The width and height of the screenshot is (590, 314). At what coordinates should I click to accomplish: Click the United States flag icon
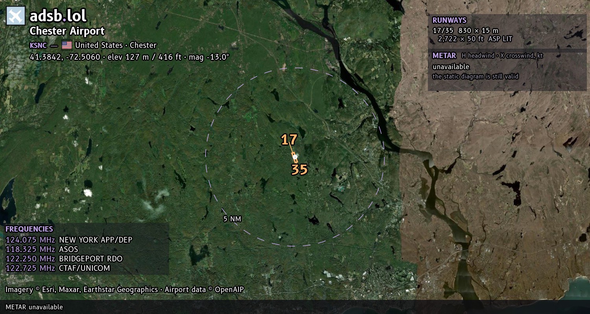point(67,45)
